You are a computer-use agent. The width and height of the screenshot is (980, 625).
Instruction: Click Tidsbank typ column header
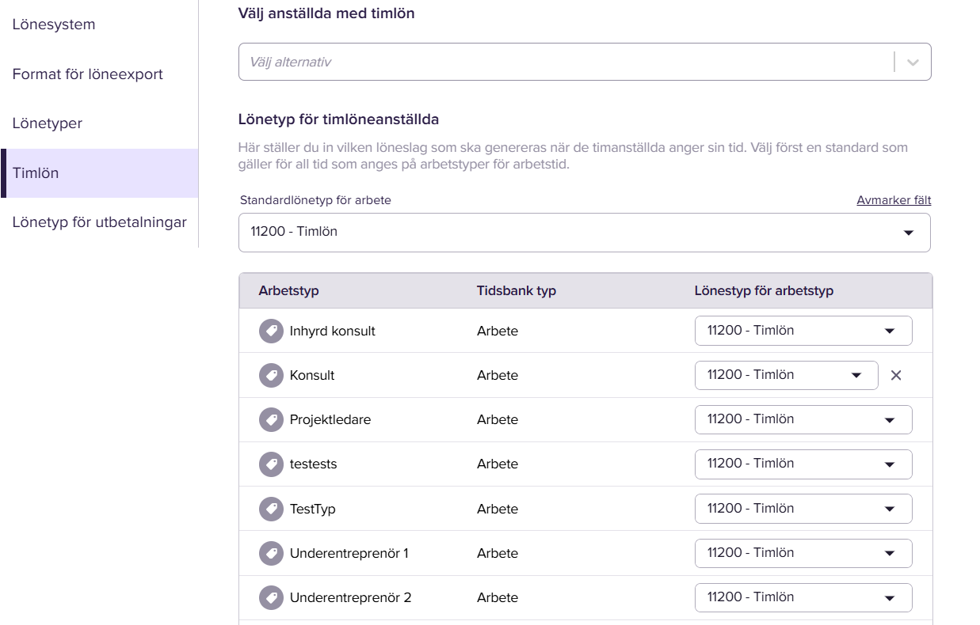(517, 290)
